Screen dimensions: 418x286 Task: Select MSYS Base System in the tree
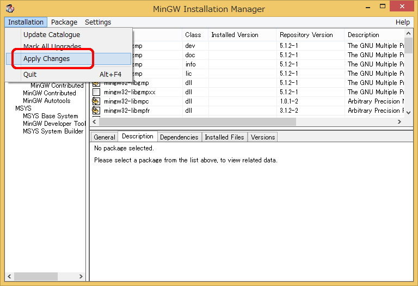pos(51,116)
